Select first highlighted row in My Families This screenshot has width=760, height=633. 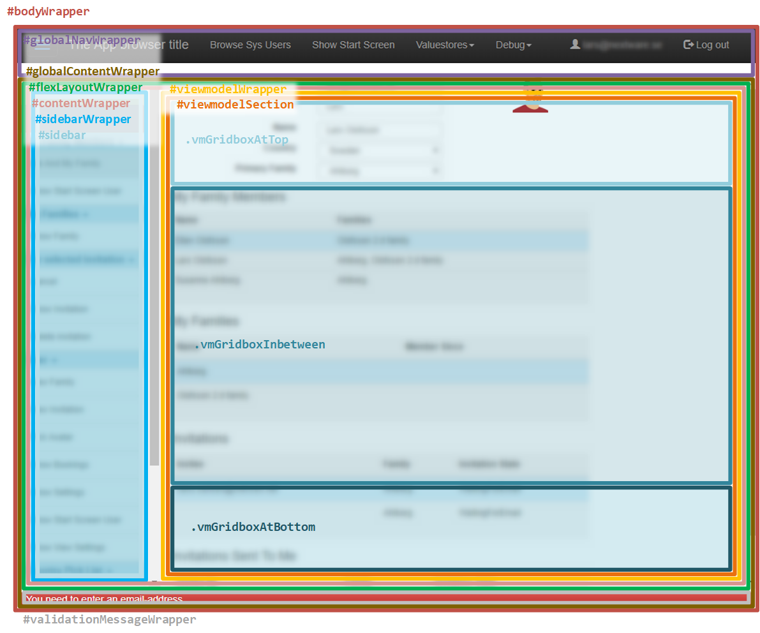click(x=380, y=371)
